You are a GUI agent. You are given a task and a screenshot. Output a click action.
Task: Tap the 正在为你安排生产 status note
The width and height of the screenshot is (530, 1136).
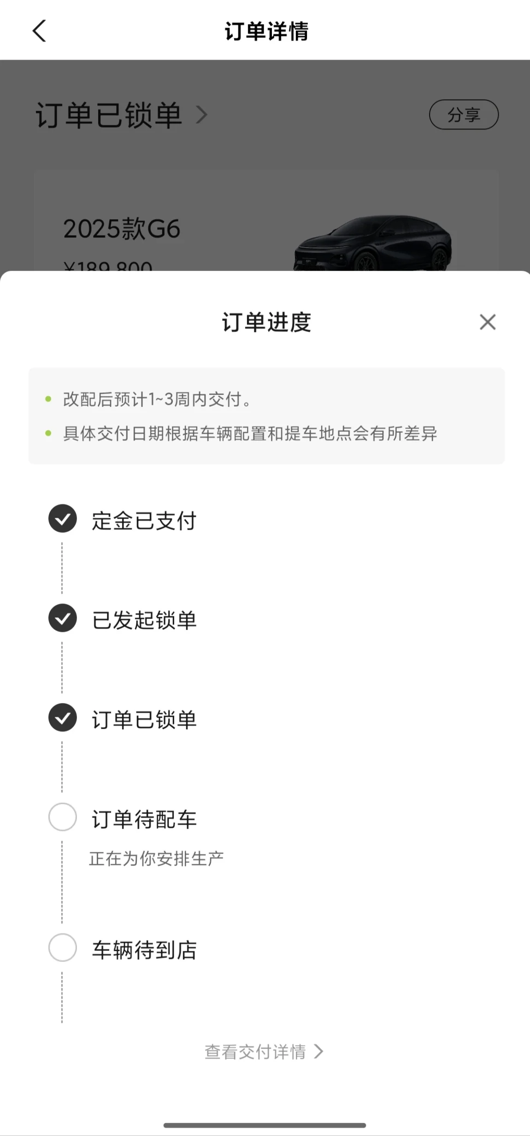point(156,859)
